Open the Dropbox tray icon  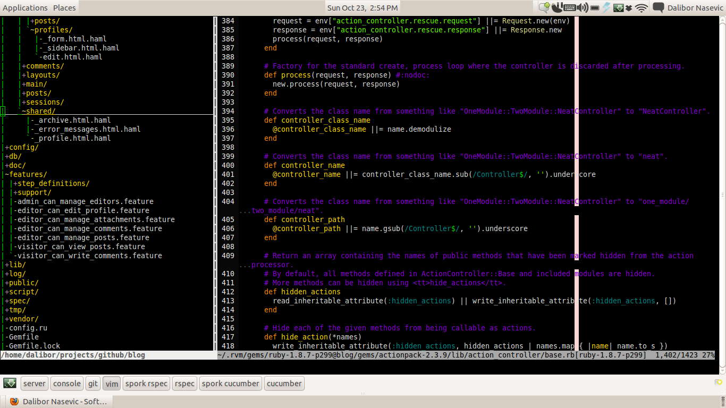(629, 8)
